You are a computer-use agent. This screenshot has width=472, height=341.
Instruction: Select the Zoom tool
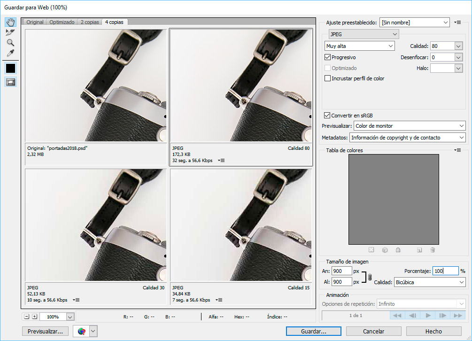[10, 43]
